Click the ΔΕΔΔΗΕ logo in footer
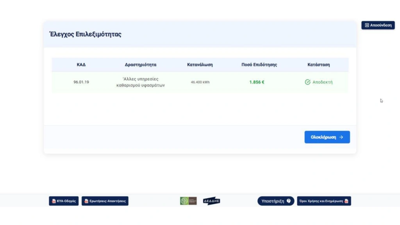 tap(211, 201)
